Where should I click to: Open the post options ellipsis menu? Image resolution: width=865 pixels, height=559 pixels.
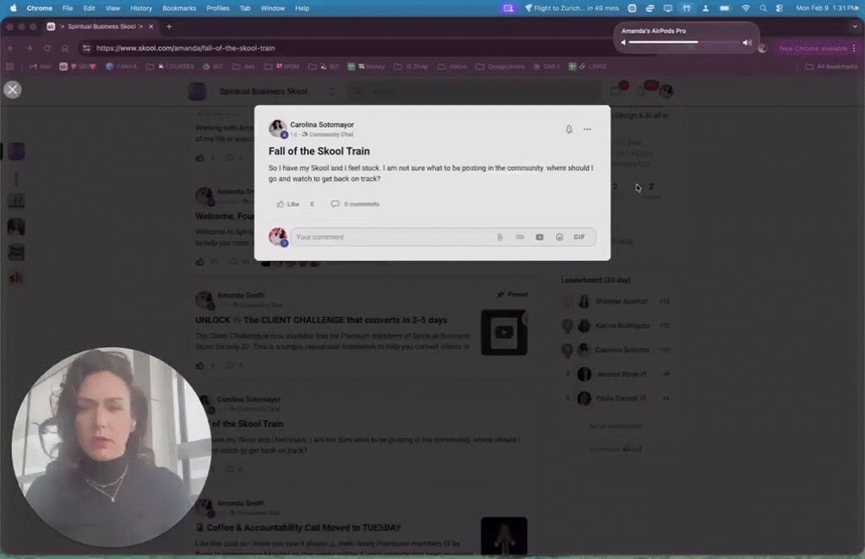pyautogui.click(x=588, y=128)
